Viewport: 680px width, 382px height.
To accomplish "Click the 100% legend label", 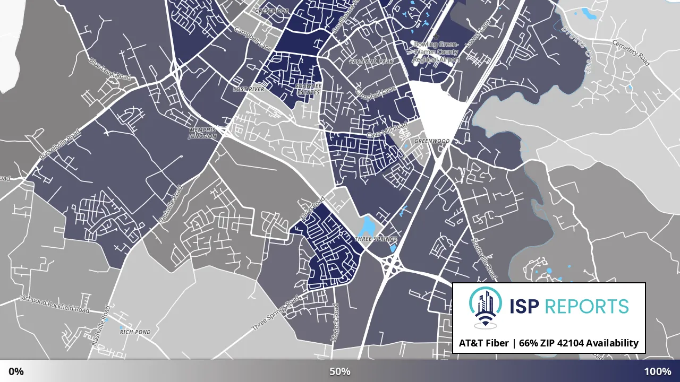I will point(658,371).
